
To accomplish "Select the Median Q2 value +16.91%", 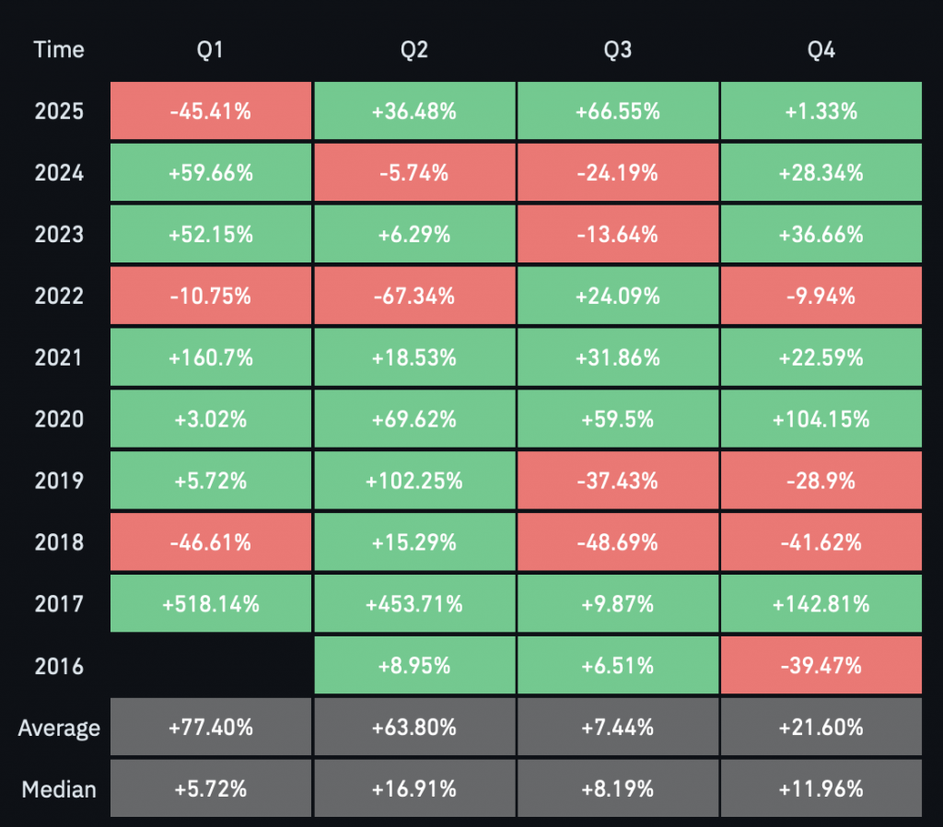I will pyautogui.click(x=414, y=789).
